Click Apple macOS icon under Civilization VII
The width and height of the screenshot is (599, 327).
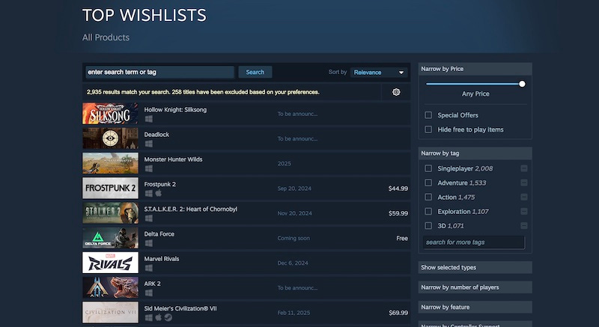pos(158,317)
